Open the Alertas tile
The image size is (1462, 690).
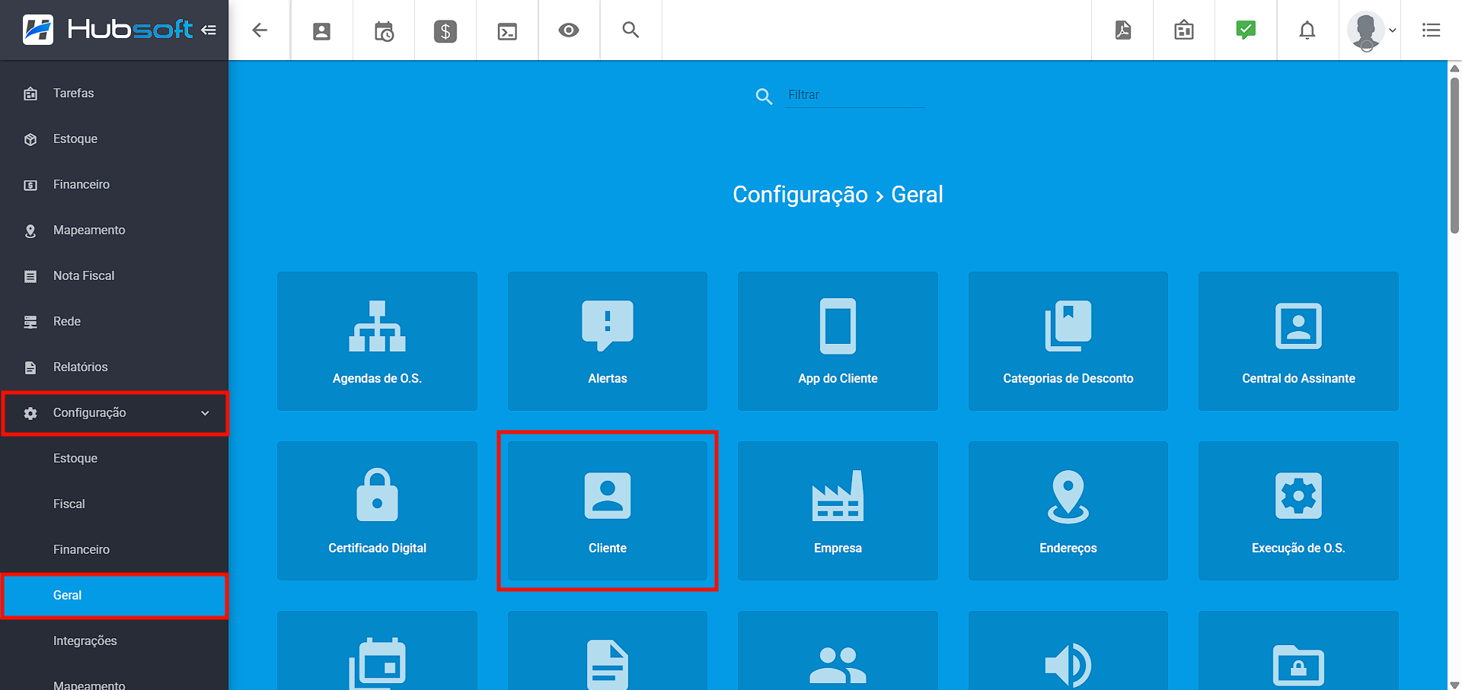(x=608, y=341)
